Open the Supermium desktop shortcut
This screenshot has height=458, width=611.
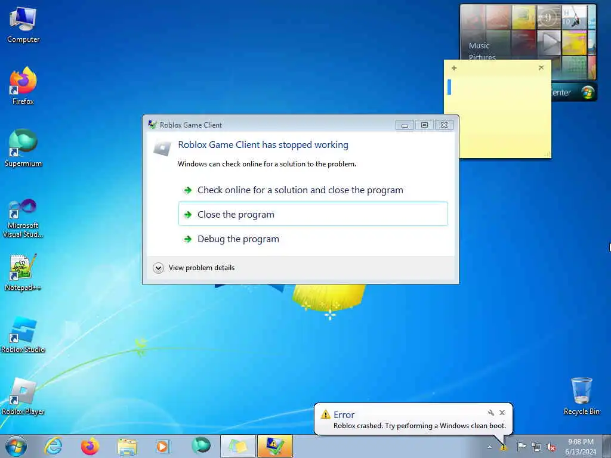coord(23,148)
